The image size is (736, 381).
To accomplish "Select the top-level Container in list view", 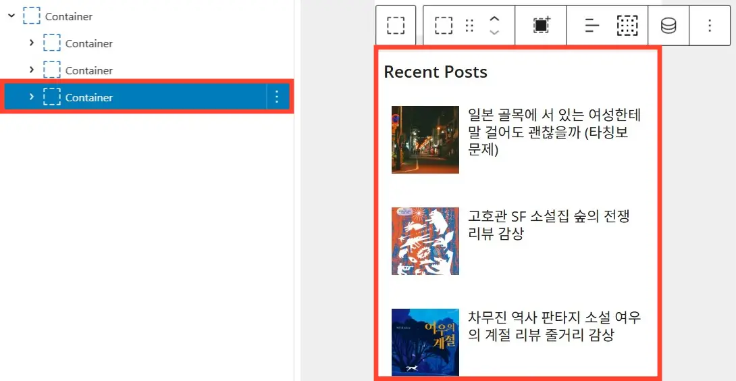I will tap(69, 16).
